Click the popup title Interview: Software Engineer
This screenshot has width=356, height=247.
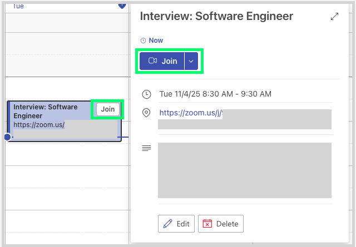tap(216, 16)
